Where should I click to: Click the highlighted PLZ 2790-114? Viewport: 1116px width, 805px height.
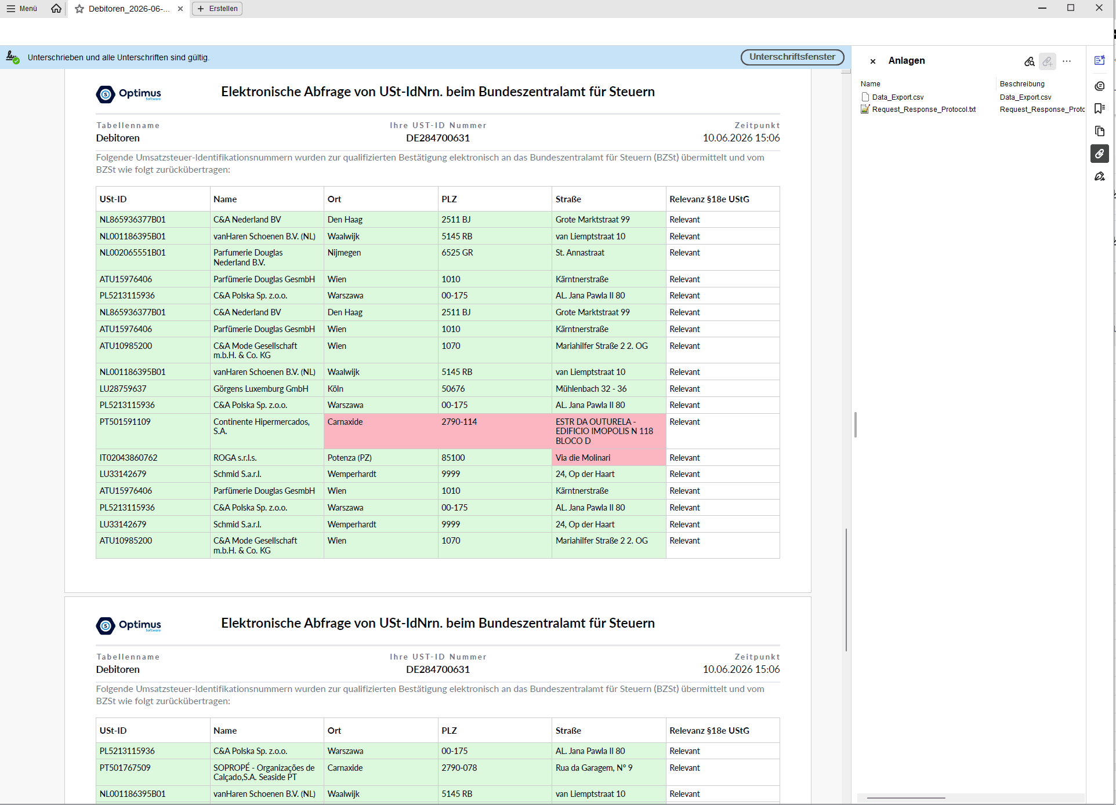495,431
